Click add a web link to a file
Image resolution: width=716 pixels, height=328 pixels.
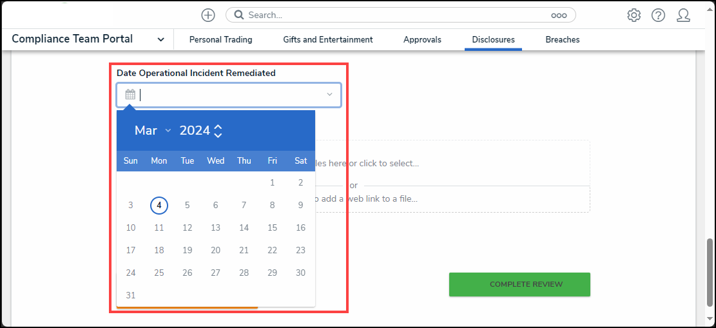[x=366, y=198]
